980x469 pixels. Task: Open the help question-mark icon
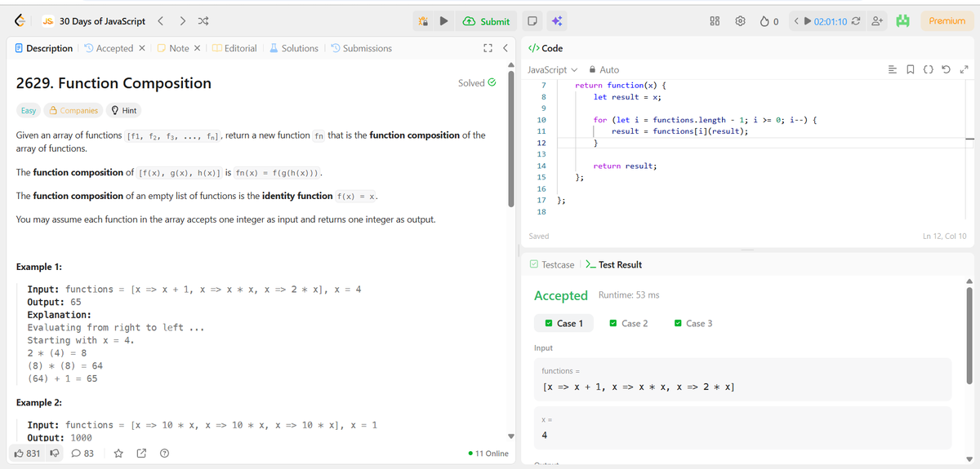[165, 454]
